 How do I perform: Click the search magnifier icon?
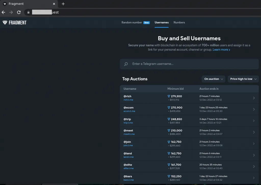click(126, 64)
